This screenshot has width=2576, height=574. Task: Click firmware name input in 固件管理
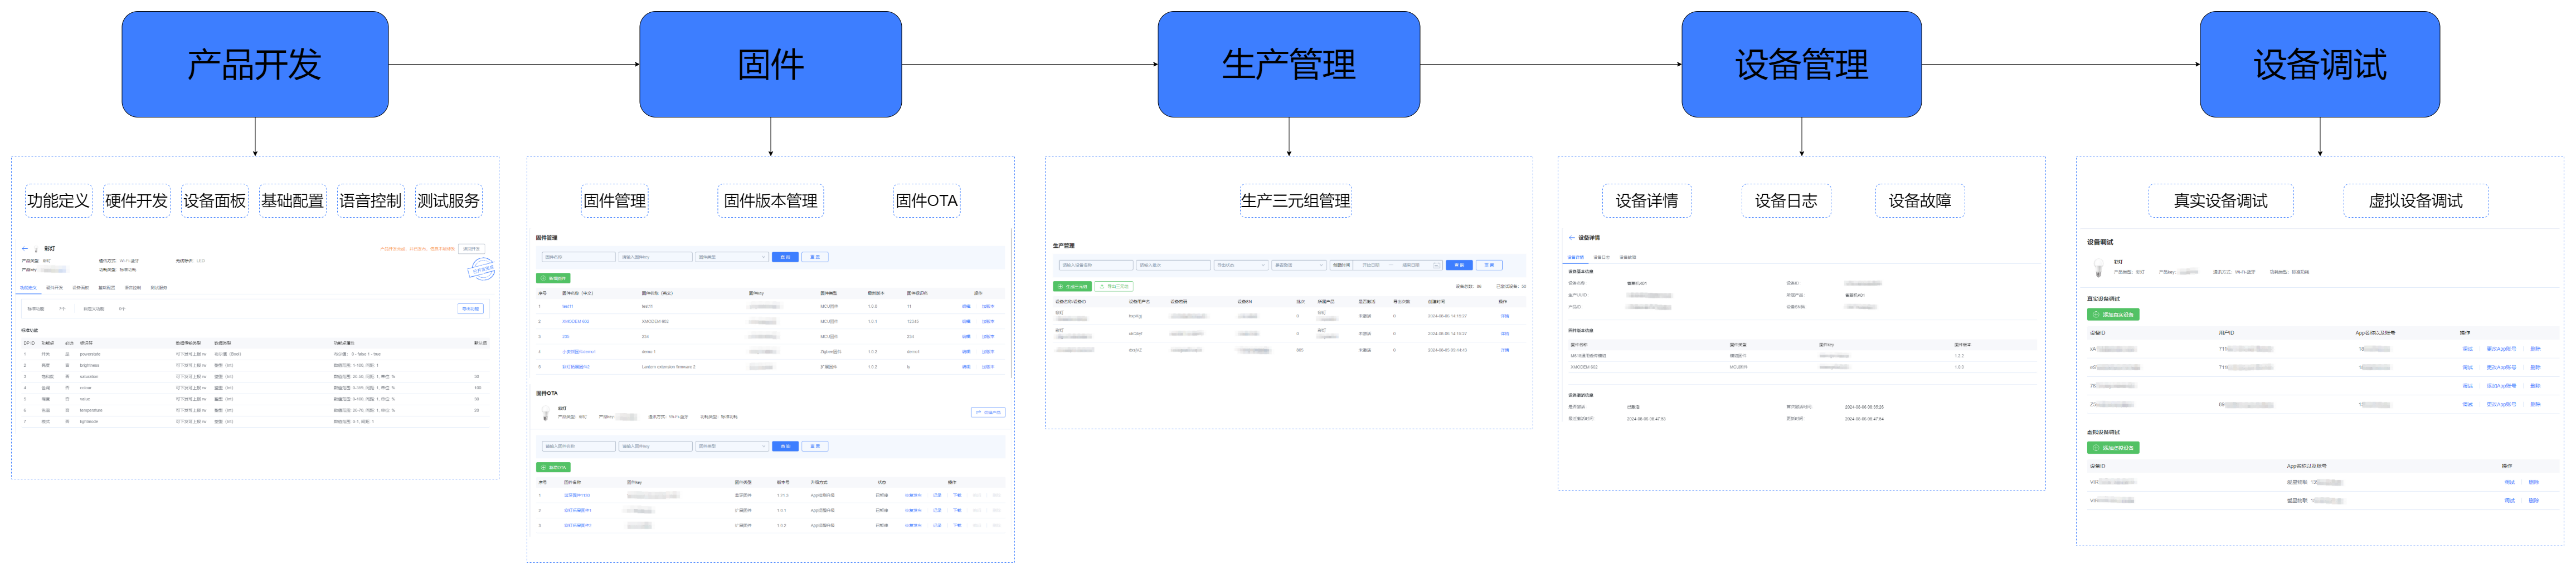(578, 257)
